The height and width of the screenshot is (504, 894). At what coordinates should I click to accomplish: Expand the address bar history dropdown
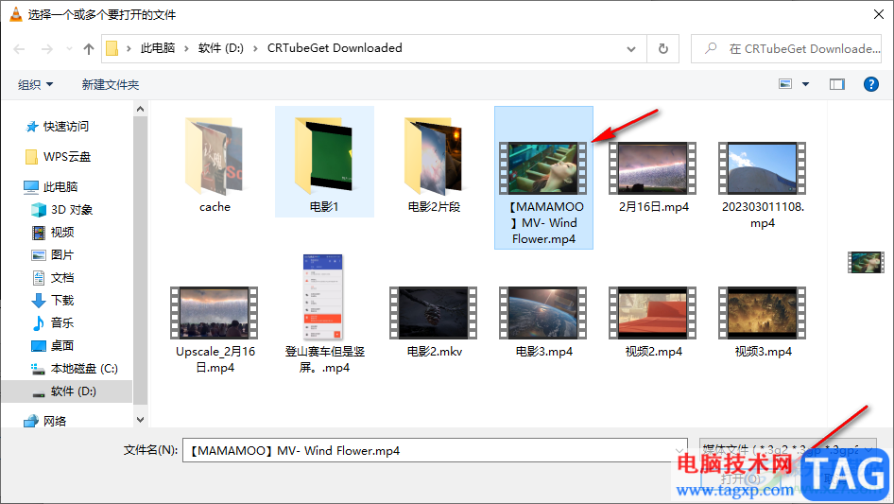point(631,49)
